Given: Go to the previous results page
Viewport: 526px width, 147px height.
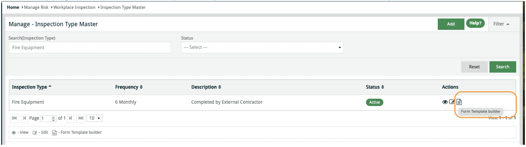Looking at the screenshot, I should (24, 118).
